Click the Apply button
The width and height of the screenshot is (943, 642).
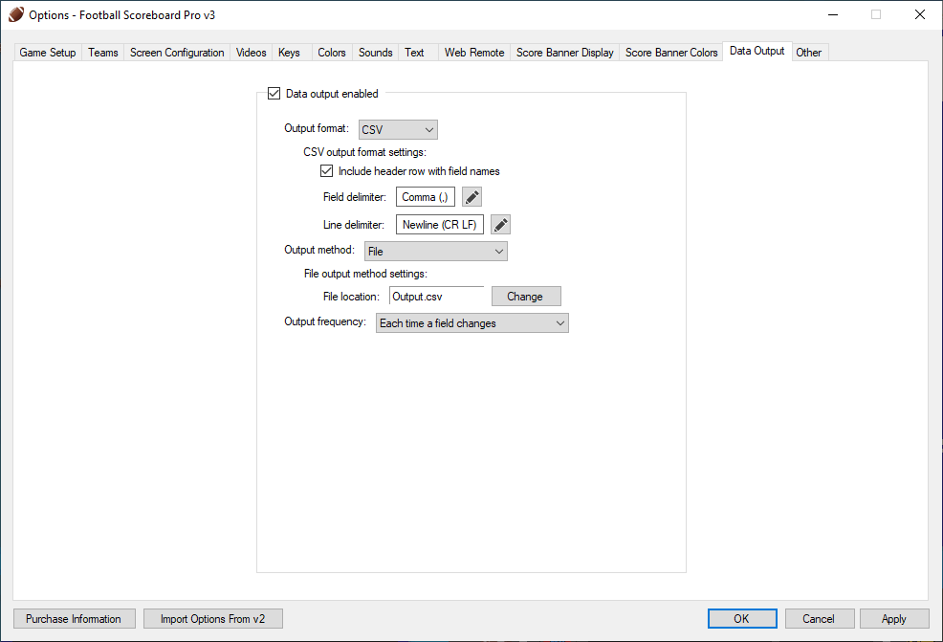click(893, 619)
